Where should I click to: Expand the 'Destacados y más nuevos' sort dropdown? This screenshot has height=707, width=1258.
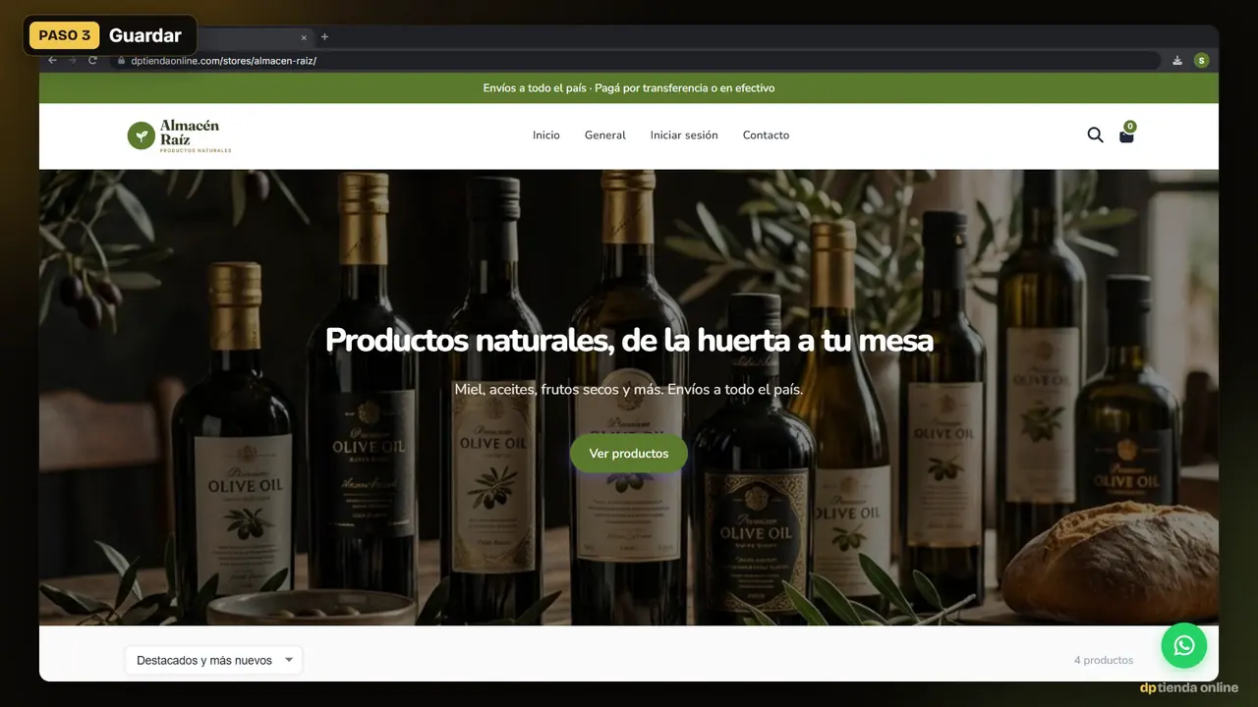tap(214, 661)
